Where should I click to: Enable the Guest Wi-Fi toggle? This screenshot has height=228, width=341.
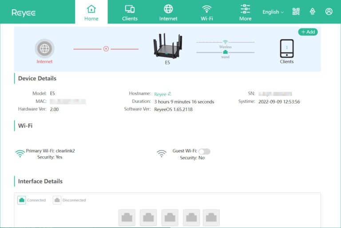(x=204, y=151)
